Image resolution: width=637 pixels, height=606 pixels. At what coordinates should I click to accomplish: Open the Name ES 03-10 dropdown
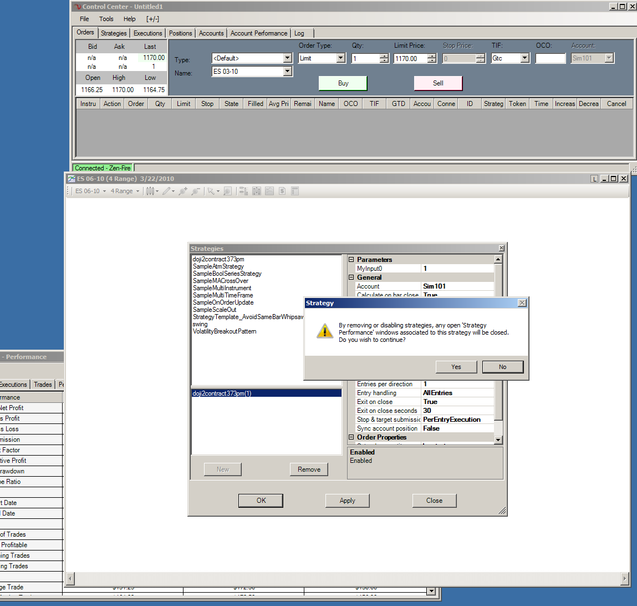(x=287, y=72)
